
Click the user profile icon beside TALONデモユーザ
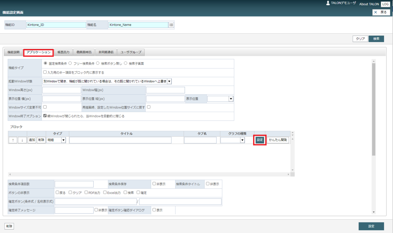pyautogui.click(x=328, y=3)
